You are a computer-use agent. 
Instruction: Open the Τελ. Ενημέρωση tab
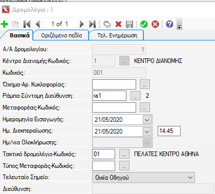pyautogui.click(x=117, y=35)
